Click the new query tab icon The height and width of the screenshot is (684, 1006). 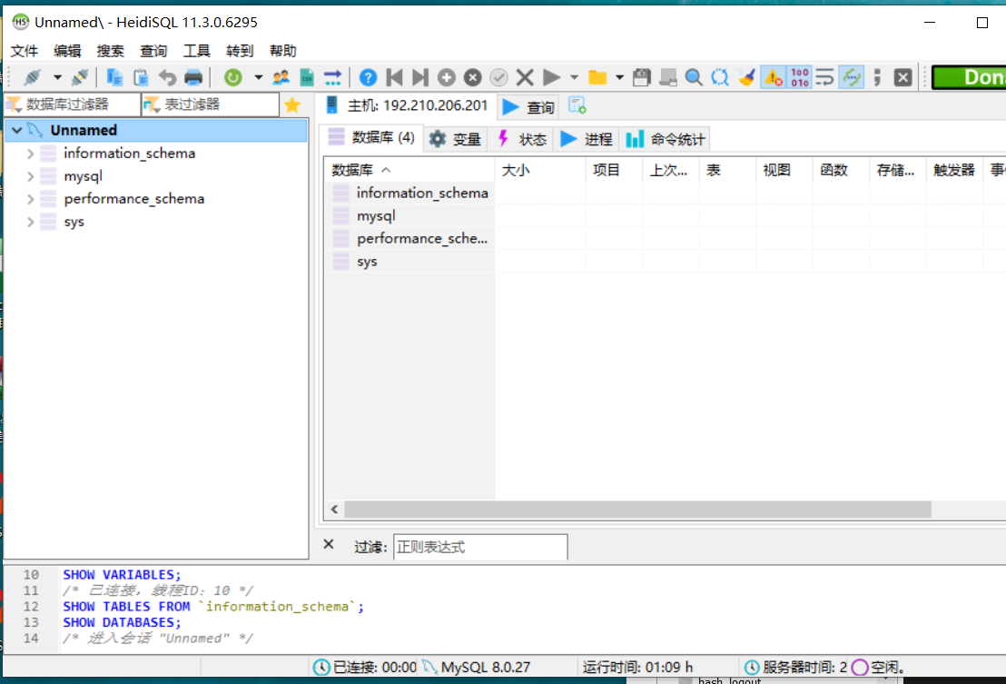click(577, 106)
